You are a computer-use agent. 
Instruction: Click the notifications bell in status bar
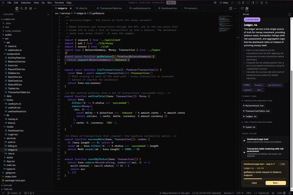(x=290, y=193)
